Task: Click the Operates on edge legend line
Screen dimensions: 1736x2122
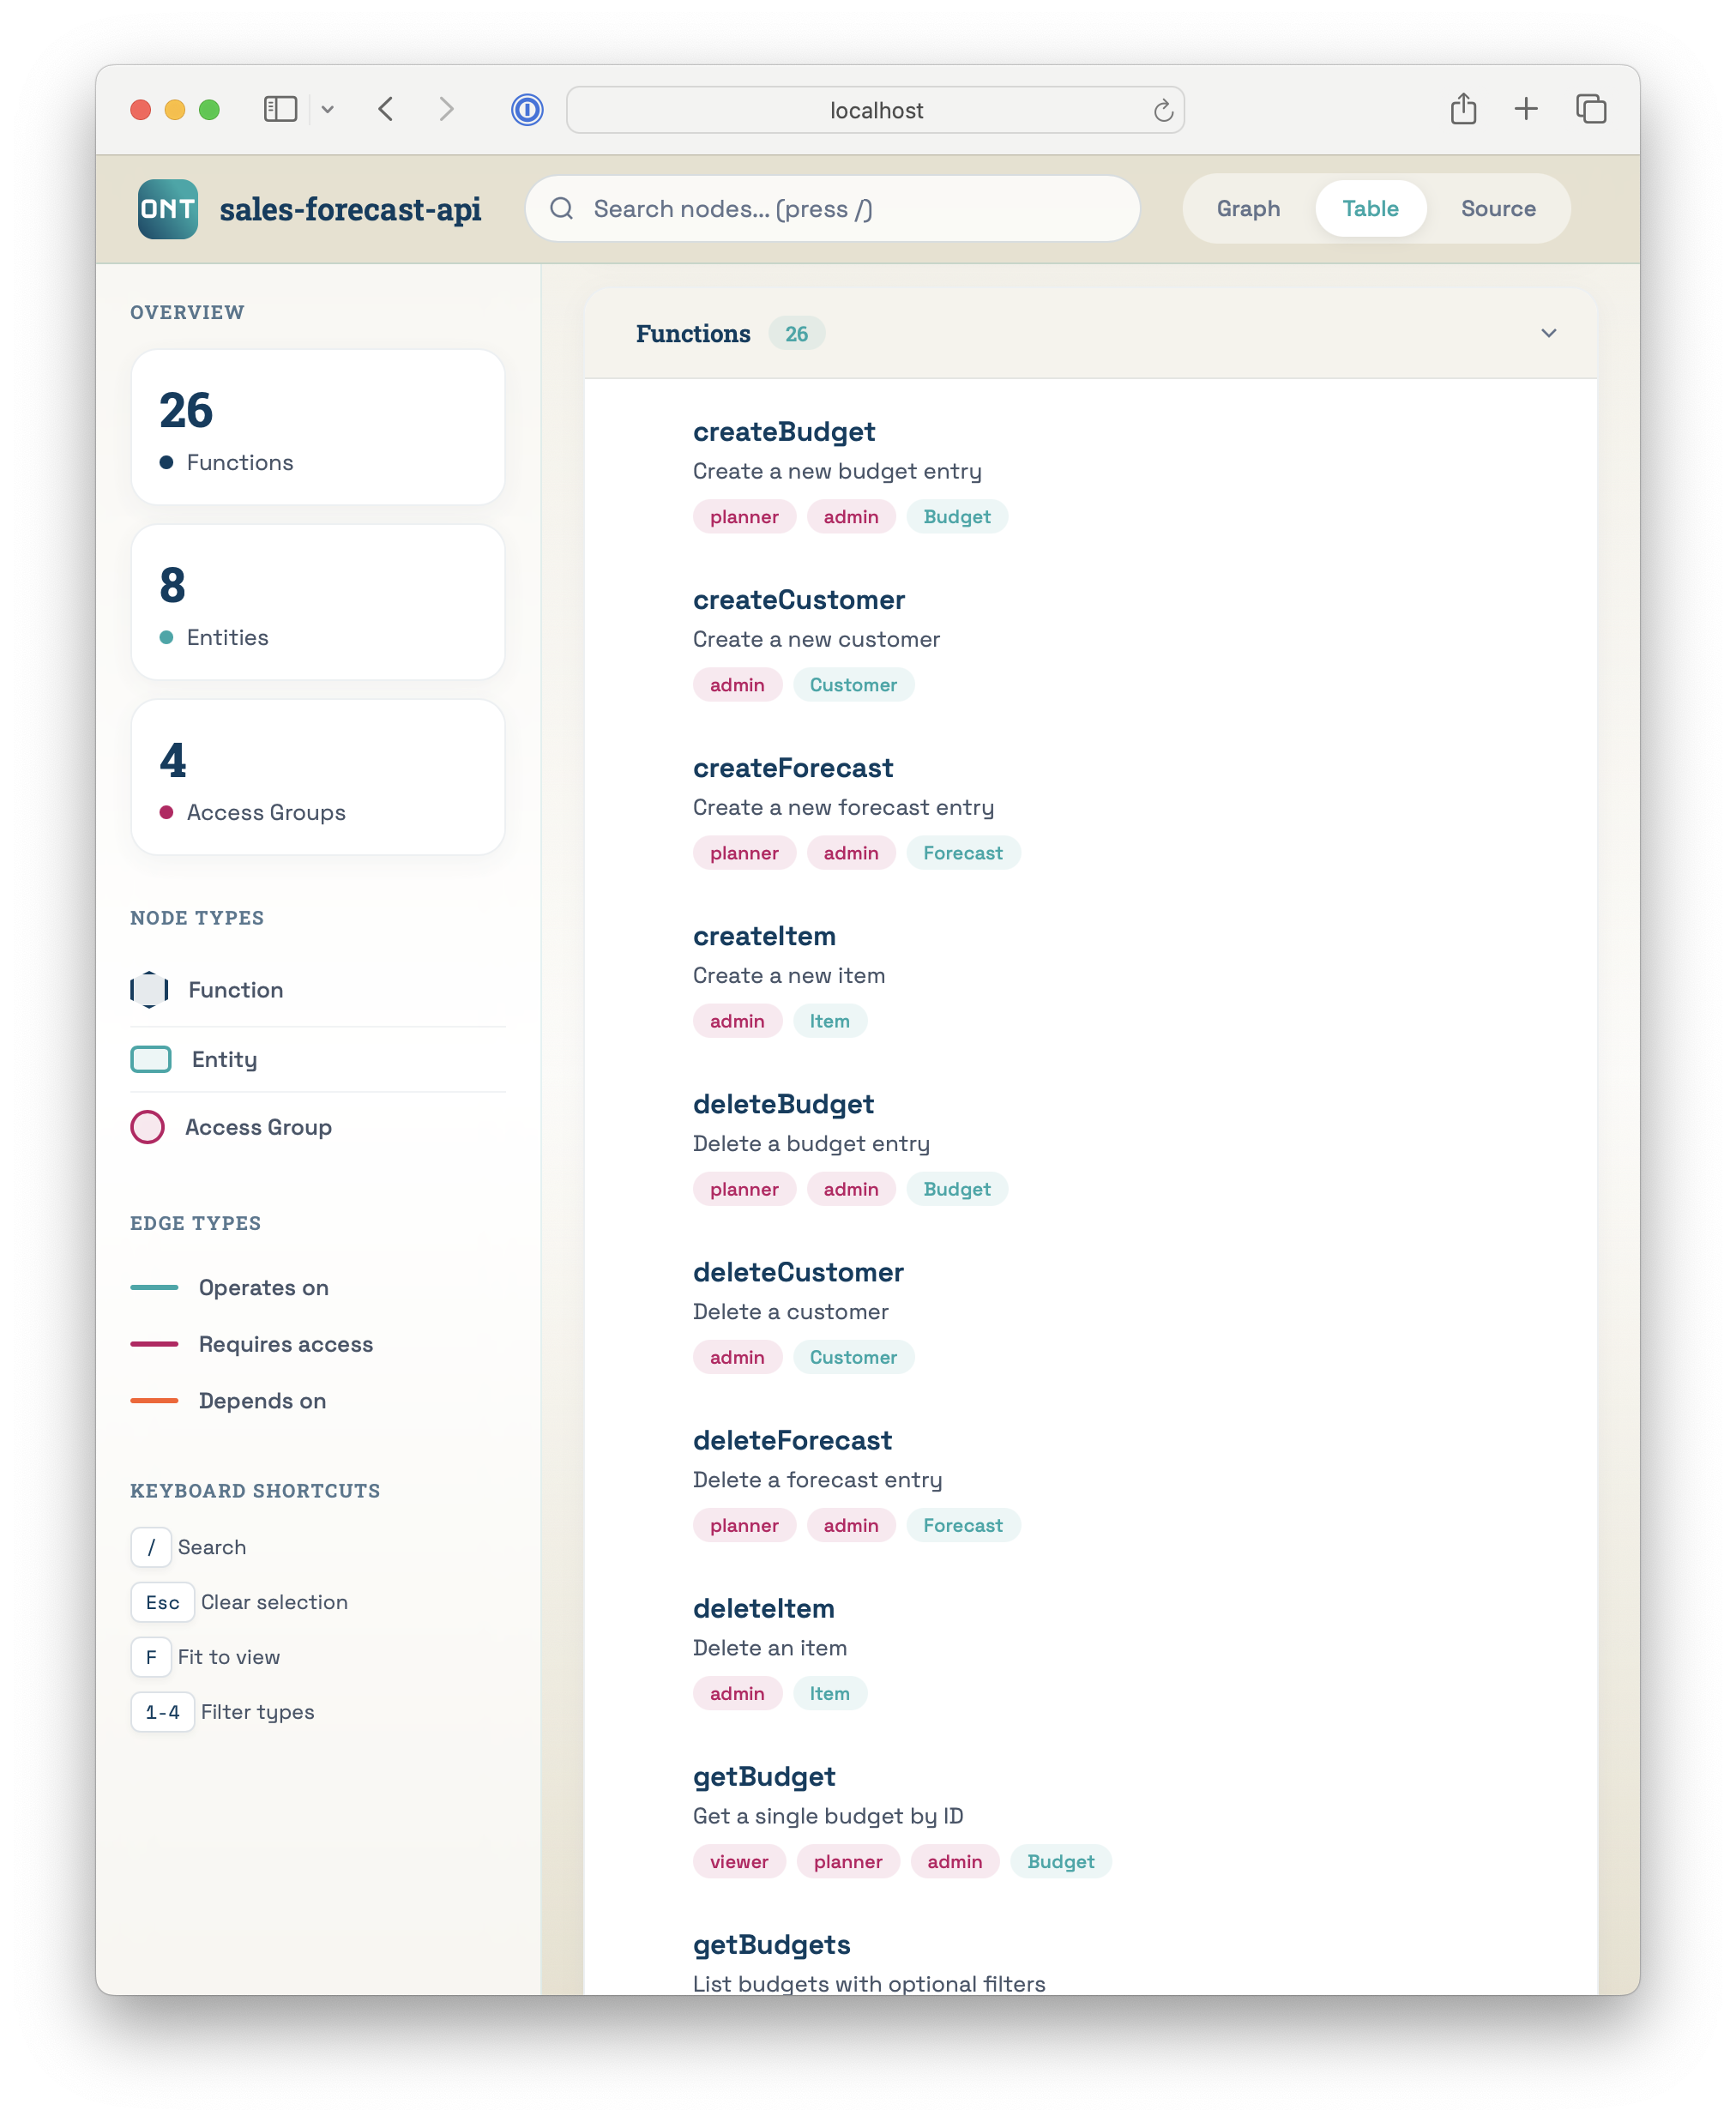Action: pos(154,1288)
